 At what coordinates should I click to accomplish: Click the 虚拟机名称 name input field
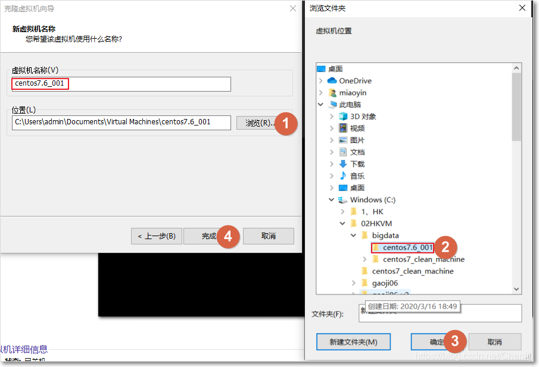119,84
